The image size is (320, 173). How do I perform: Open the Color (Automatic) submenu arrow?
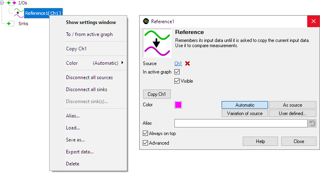[x=122, y=63]
